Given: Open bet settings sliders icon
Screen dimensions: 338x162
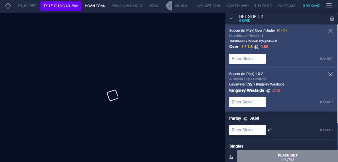Looking at the screenshot, I should coord(231,157).
